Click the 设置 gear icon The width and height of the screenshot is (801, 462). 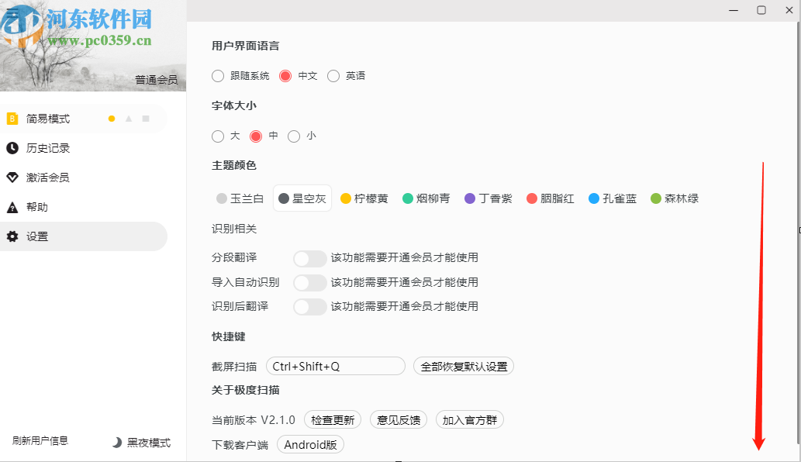tap(12, 236)
